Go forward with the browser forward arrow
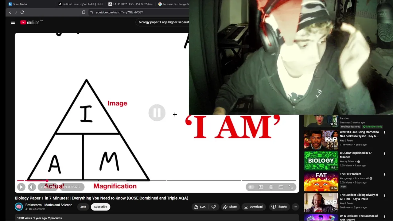The height and width of the screenshot is (221, 393). (16, 12)
